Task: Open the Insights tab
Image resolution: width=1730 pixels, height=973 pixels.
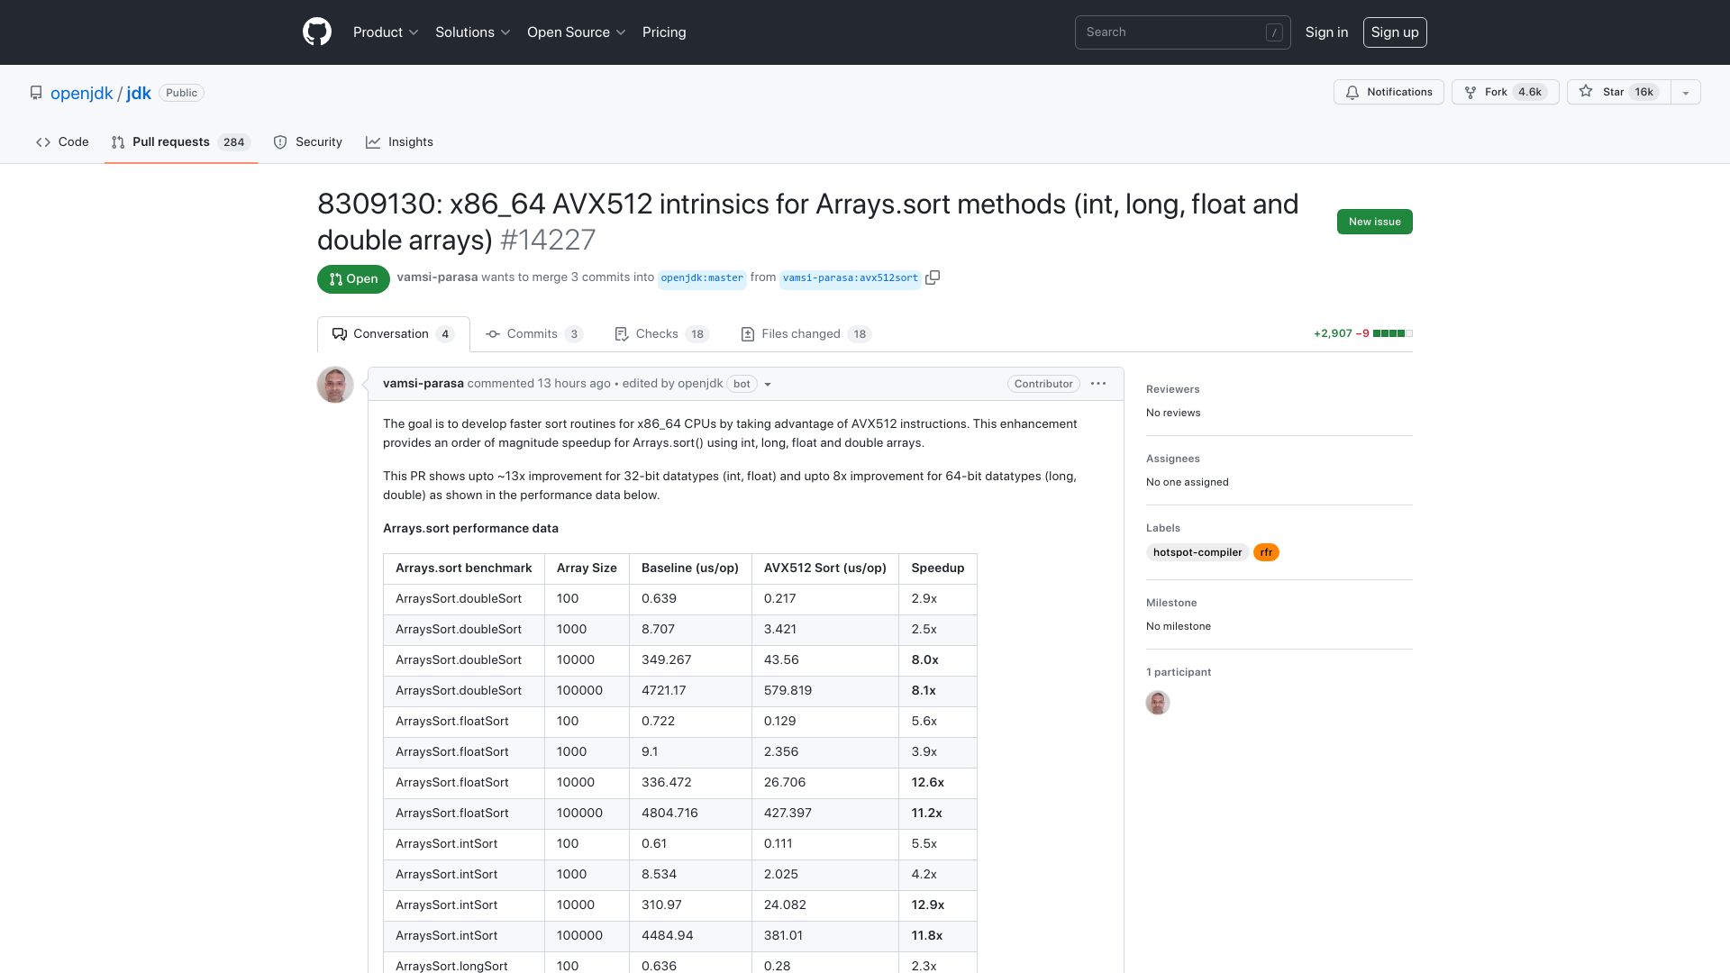Action: pos(399,142)
